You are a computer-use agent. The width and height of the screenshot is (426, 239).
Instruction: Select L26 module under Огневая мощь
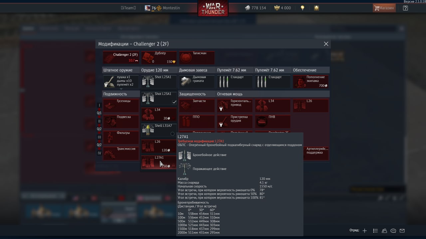coord(311,106)
